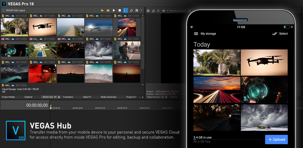Open Video Output FX icon

(159, 11)
